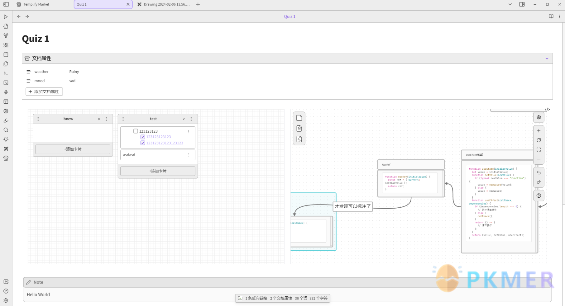Toggle the left sidebar panel
565x306 pixels.
tap(6, 4)
